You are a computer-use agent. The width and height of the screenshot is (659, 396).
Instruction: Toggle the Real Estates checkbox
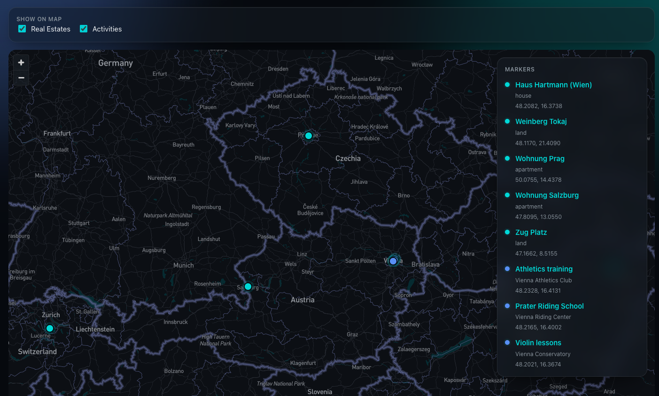click(x=22, y=29)
